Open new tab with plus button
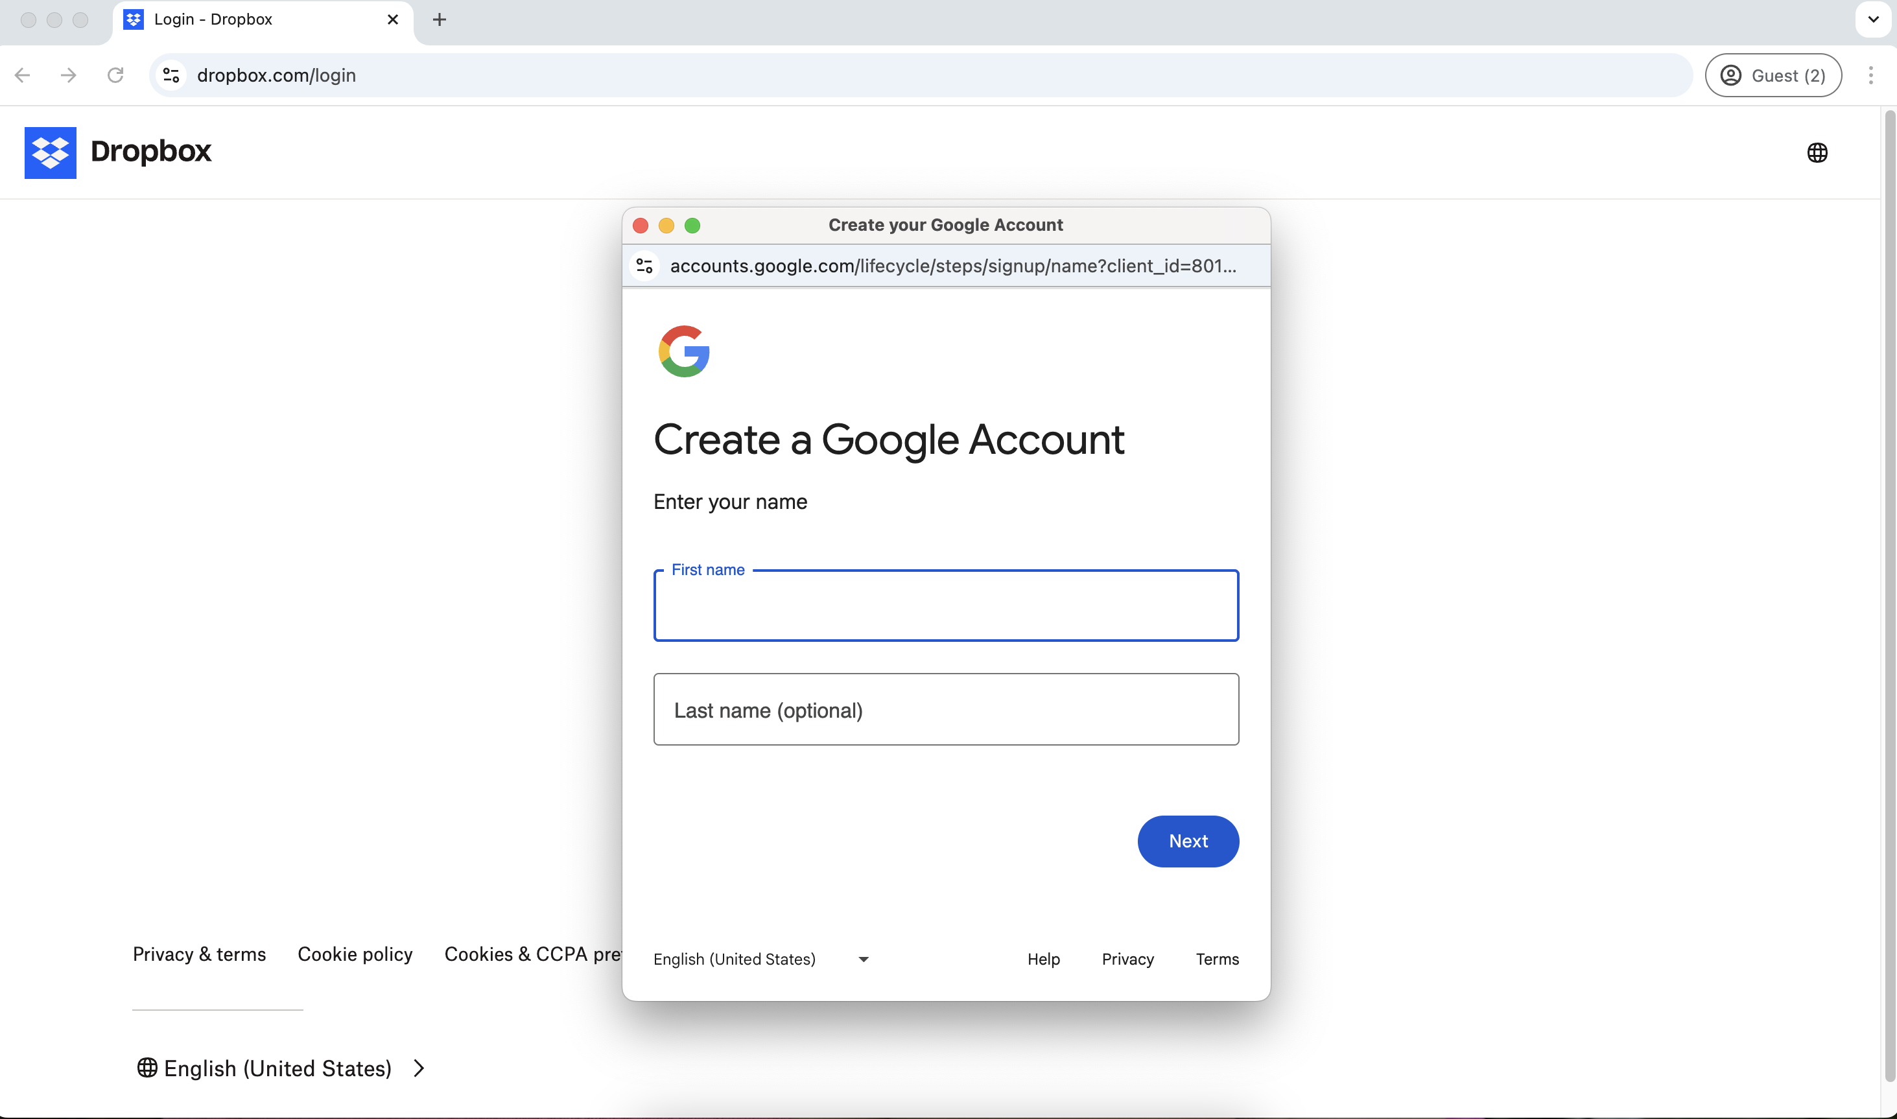Viewport: 1897px width, 1119px height. tap(440, 19)
